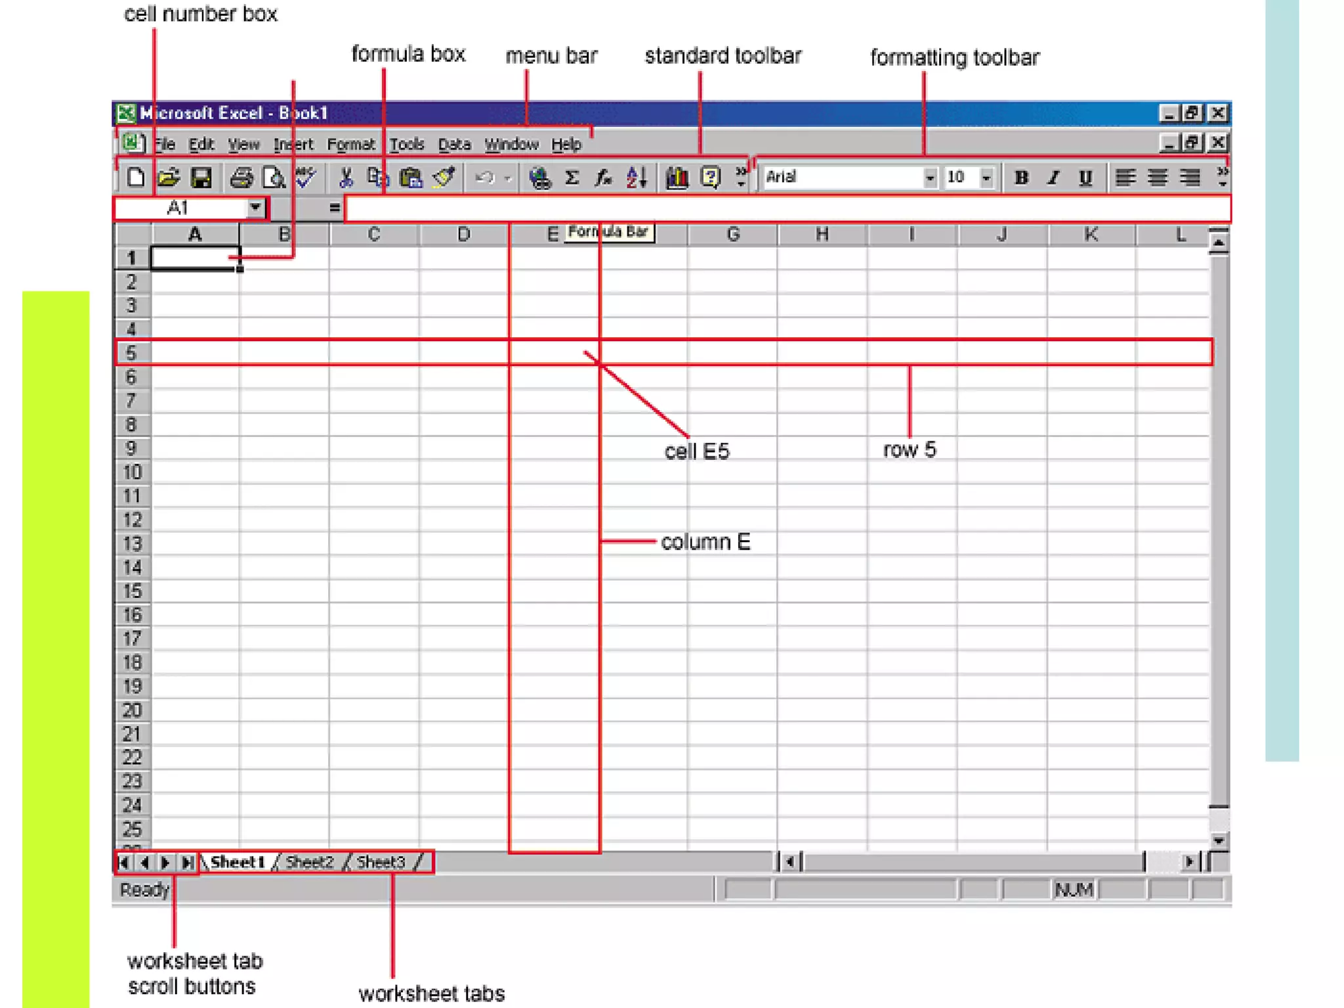Click the Sort Ascending icon
Screen dimensions: 1344x1008
[x=637, y=177]
